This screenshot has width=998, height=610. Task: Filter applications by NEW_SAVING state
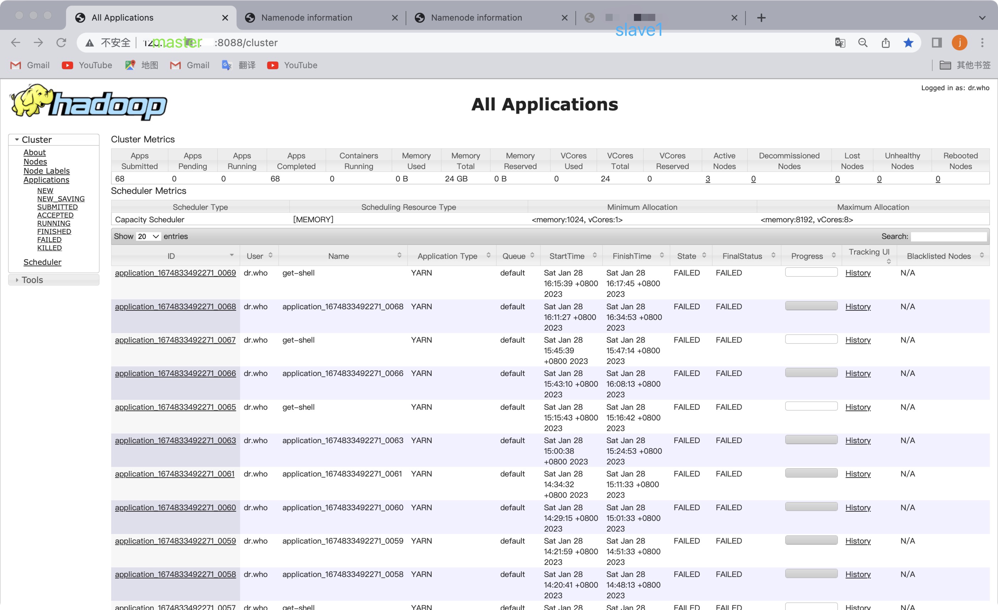click(x=61, y=199)
